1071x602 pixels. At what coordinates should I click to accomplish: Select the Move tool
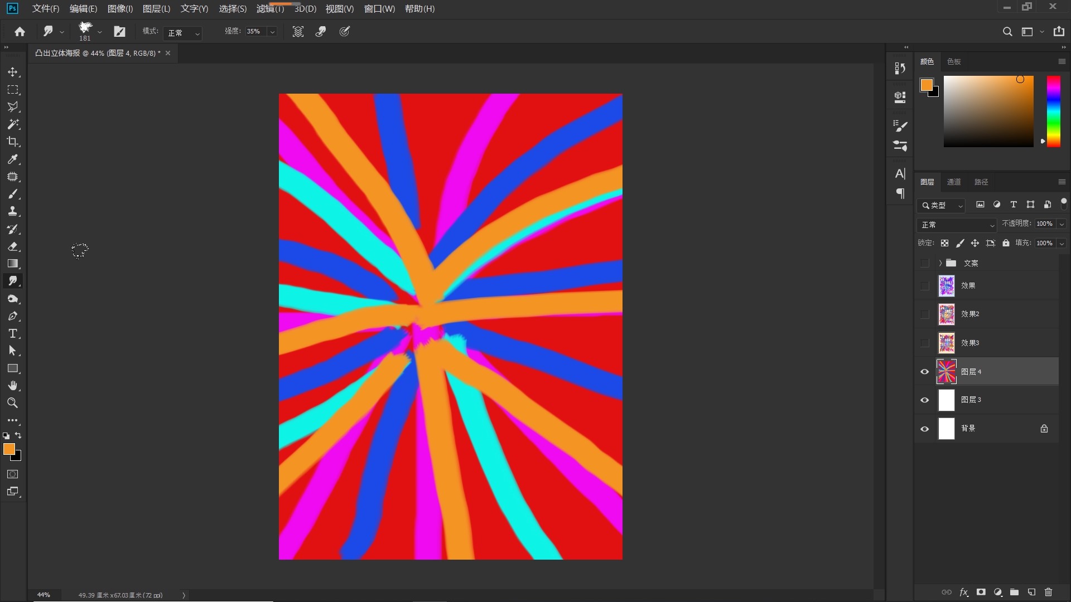point(13,72)
